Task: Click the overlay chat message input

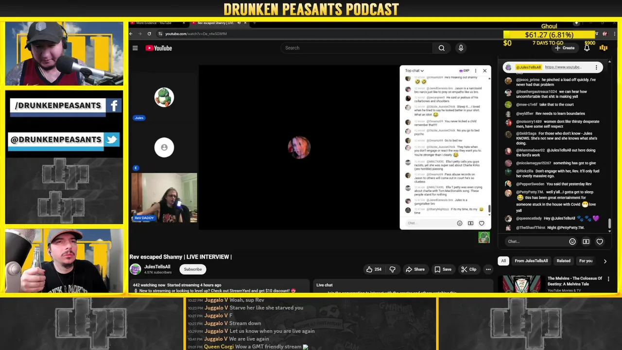Action: [430, 223]
